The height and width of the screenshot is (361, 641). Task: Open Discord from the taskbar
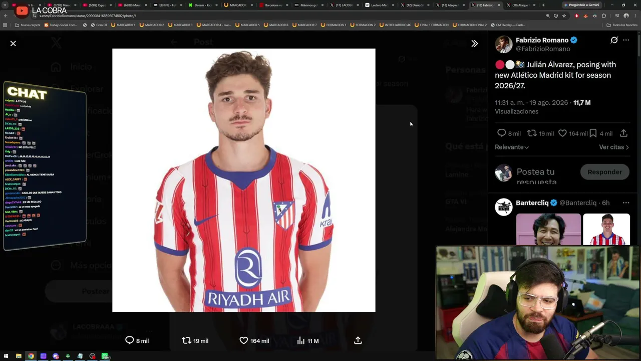(x=56, y=356)
